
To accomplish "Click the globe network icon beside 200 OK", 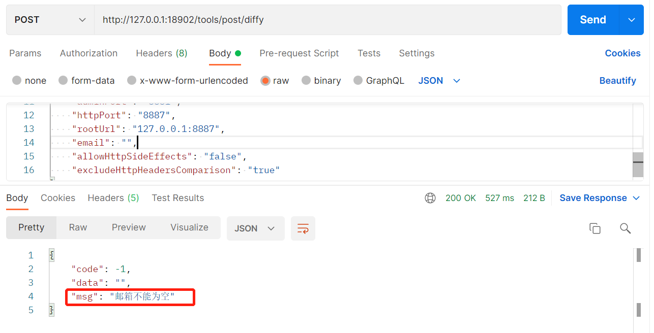I will click(x=430, y=198).
